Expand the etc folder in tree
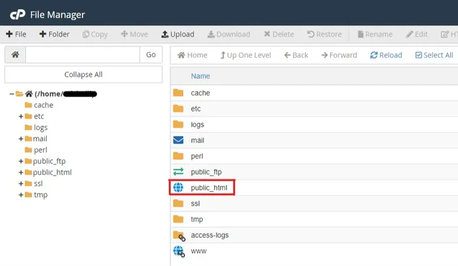The width and height of the screenshot is (458, 266). [21, 116]
